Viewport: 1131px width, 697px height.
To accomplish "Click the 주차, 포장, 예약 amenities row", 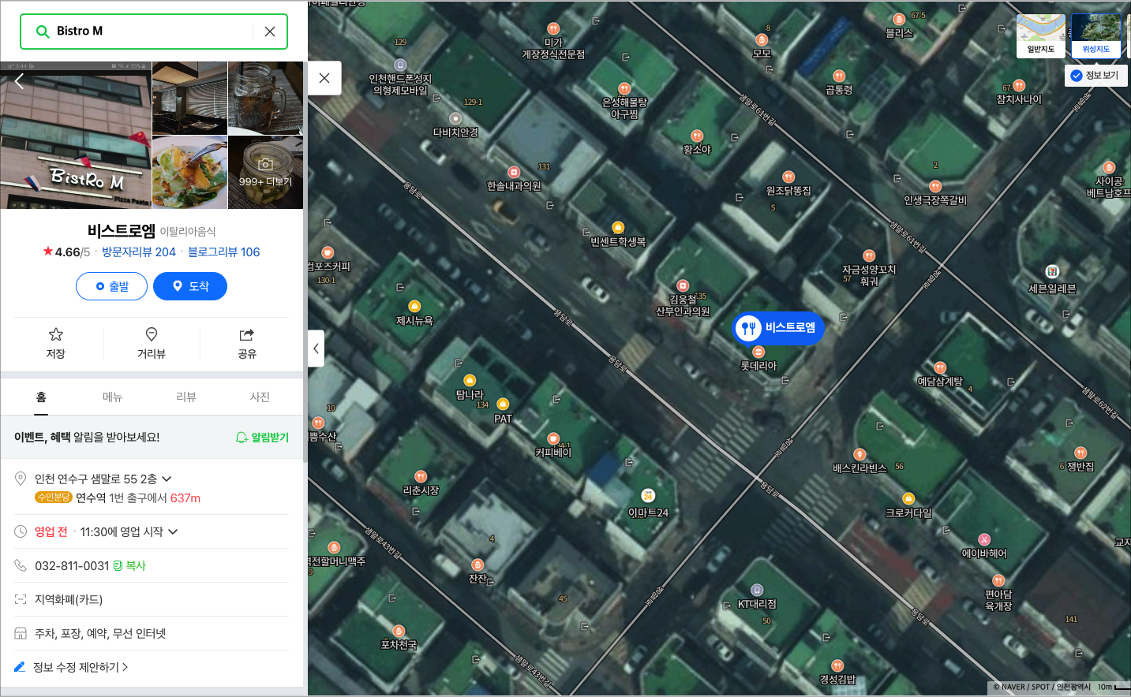I will [152, 634].
